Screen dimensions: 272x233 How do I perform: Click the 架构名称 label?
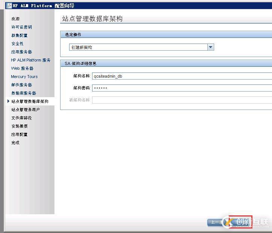pyautogui.click(x=82, y=76)
